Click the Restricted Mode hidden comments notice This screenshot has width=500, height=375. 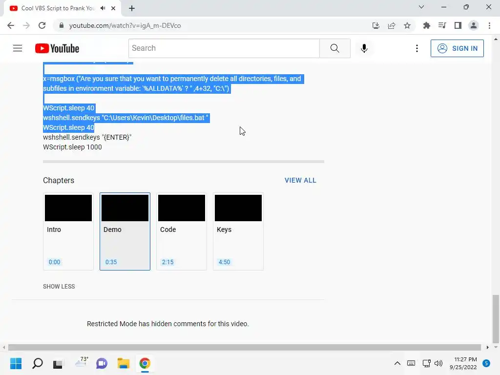click(x=168, y=324)
